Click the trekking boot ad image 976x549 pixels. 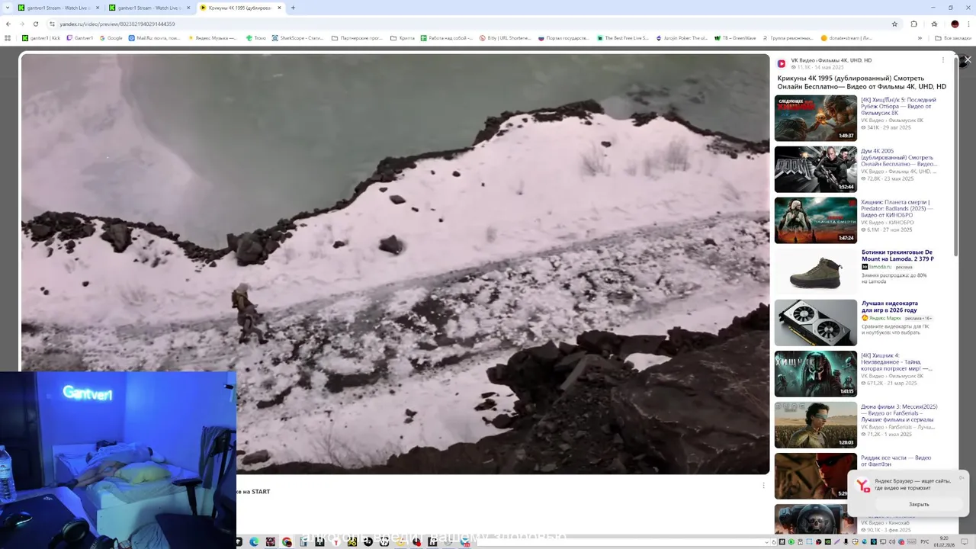pyautogui.click(x=816, y=271)
